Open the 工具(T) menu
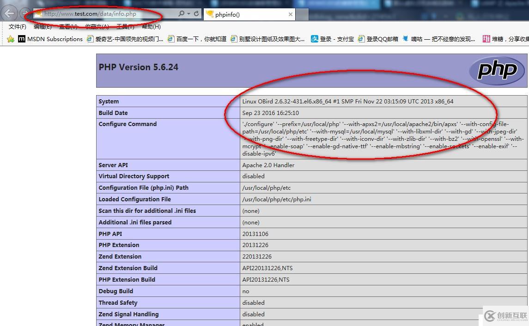529x326 pixels. (x=125, y=27)
